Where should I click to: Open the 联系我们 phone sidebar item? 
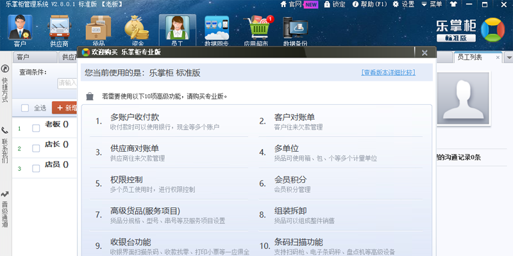(x=5, y=145)
